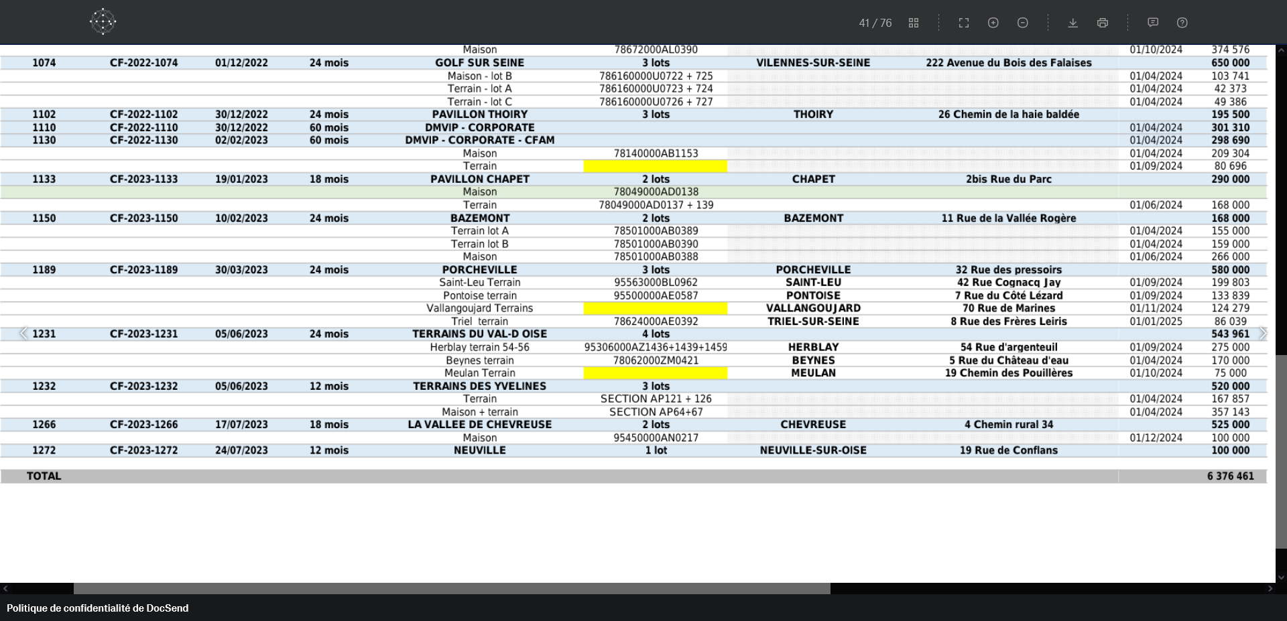Click the 41 / 76 page indicator

point(875,23)
